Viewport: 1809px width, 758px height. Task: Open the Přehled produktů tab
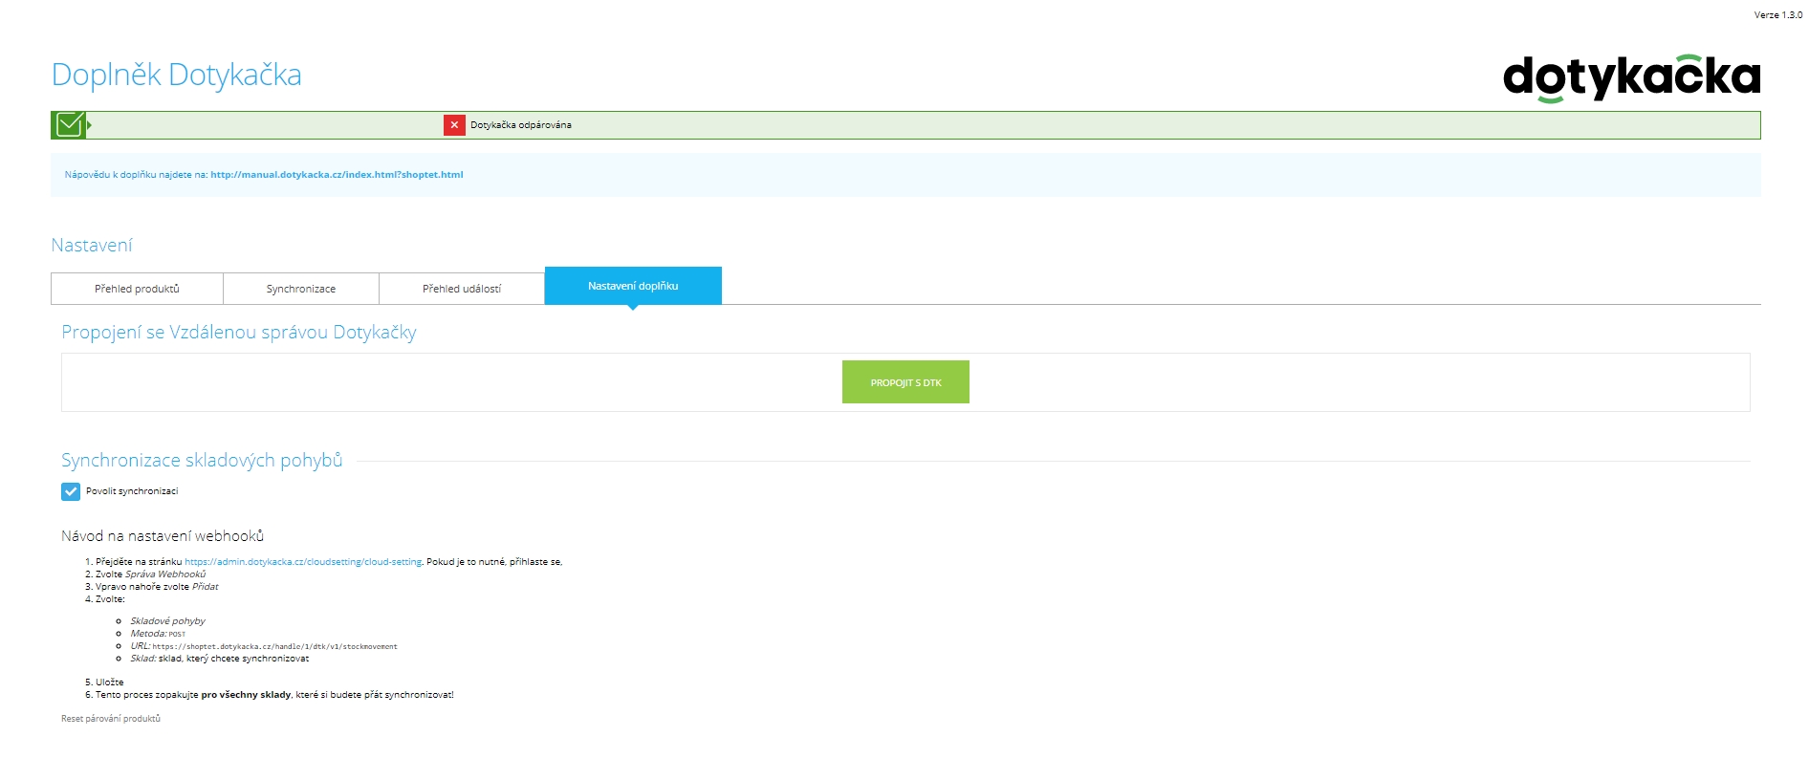137,289
